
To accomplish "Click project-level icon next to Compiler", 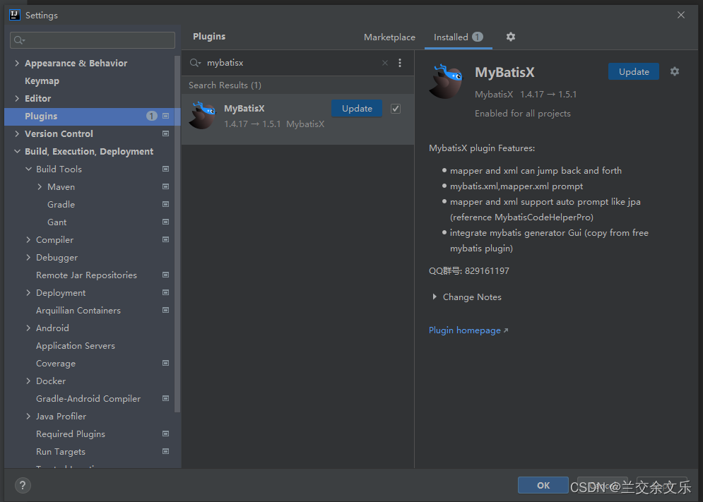I will [165, 240].
